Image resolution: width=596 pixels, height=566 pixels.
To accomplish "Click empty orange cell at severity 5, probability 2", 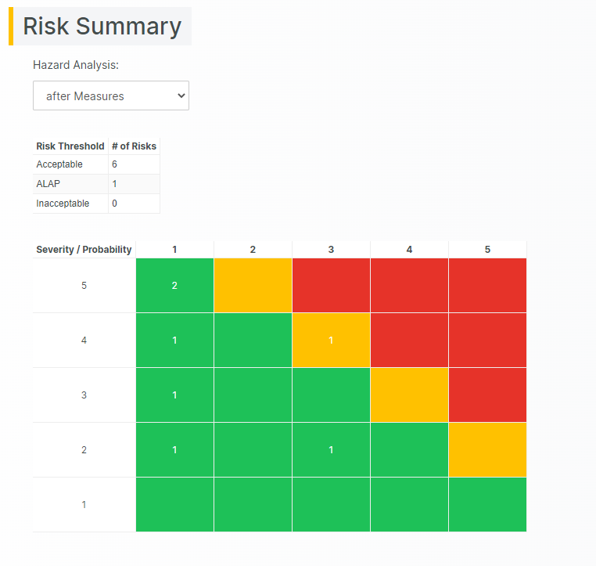I will (x=253, y=286).
